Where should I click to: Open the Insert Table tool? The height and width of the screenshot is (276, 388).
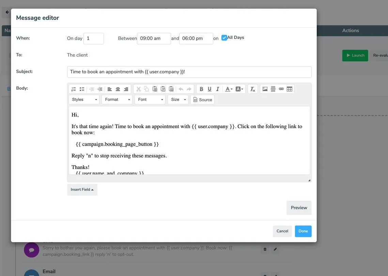289,89
